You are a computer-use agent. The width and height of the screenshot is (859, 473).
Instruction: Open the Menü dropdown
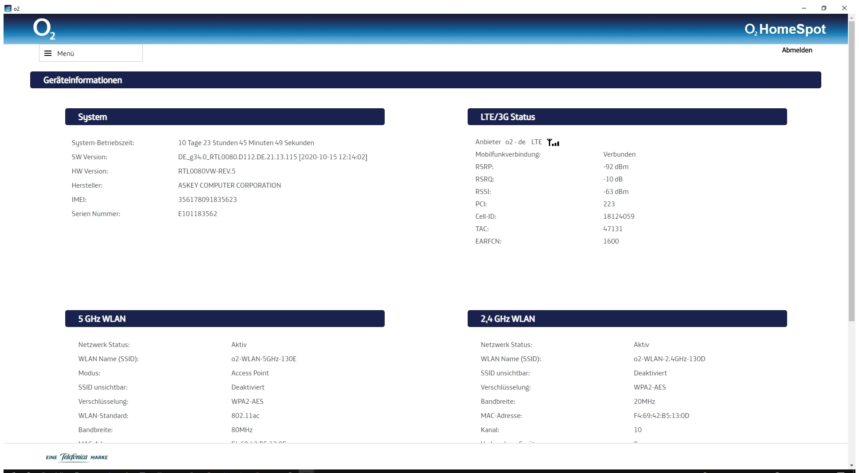[x=91, y=53]
